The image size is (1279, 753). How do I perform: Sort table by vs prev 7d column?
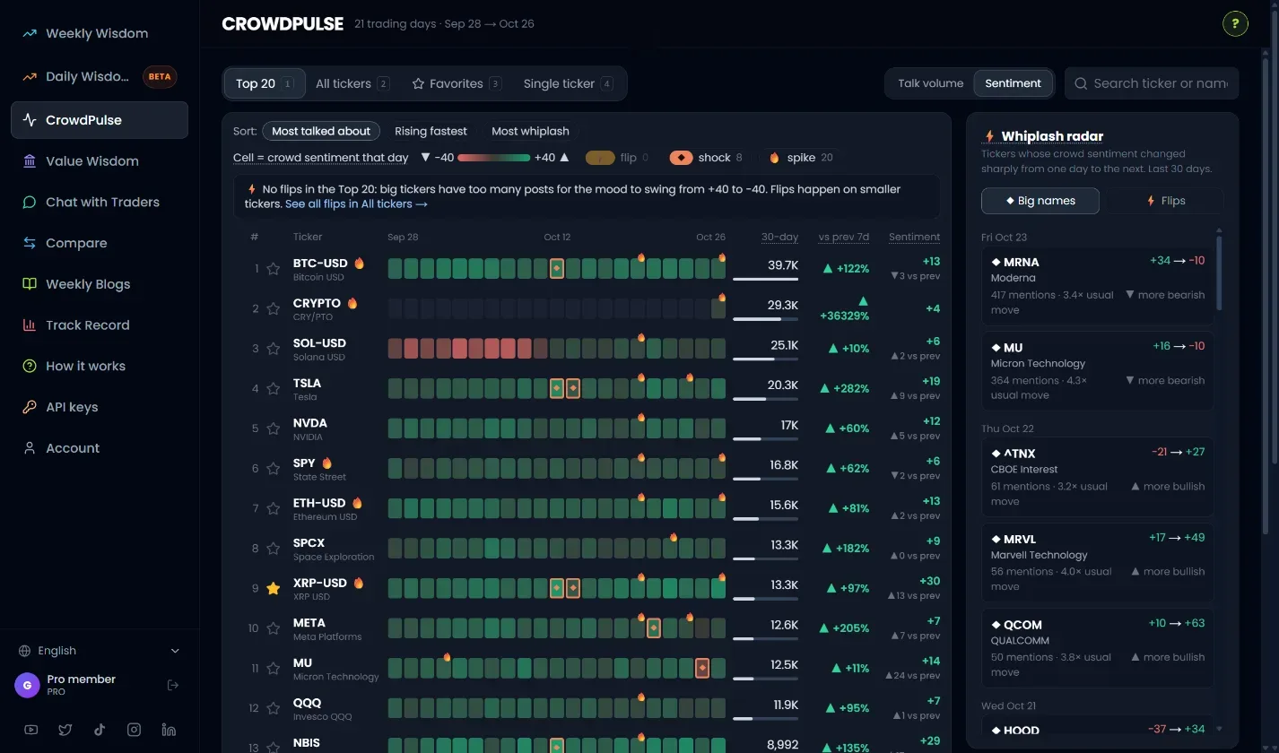point(843,237)
